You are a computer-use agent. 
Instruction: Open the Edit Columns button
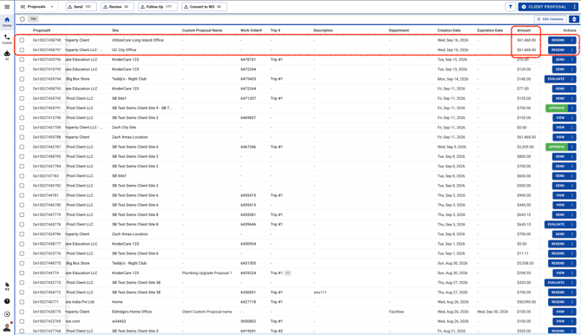tap(551, 19)
